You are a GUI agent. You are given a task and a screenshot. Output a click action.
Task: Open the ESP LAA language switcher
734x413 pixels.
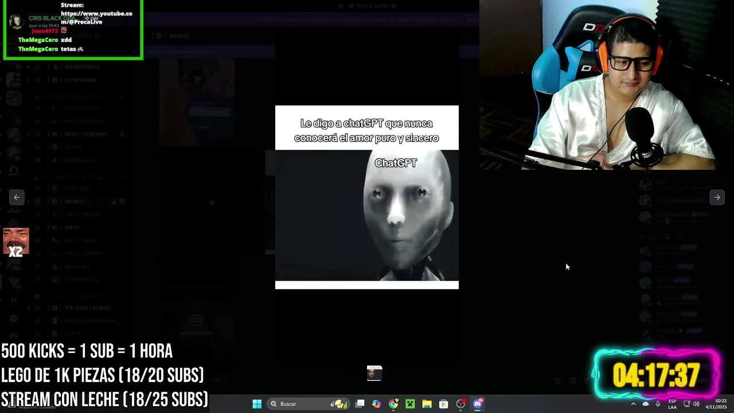[x=672, y=404]
